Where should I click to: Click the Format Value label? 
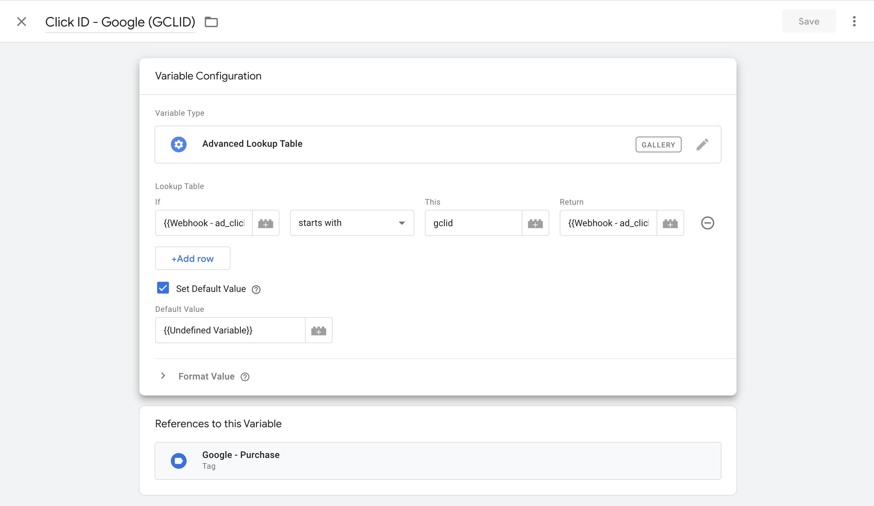[206, 377]
